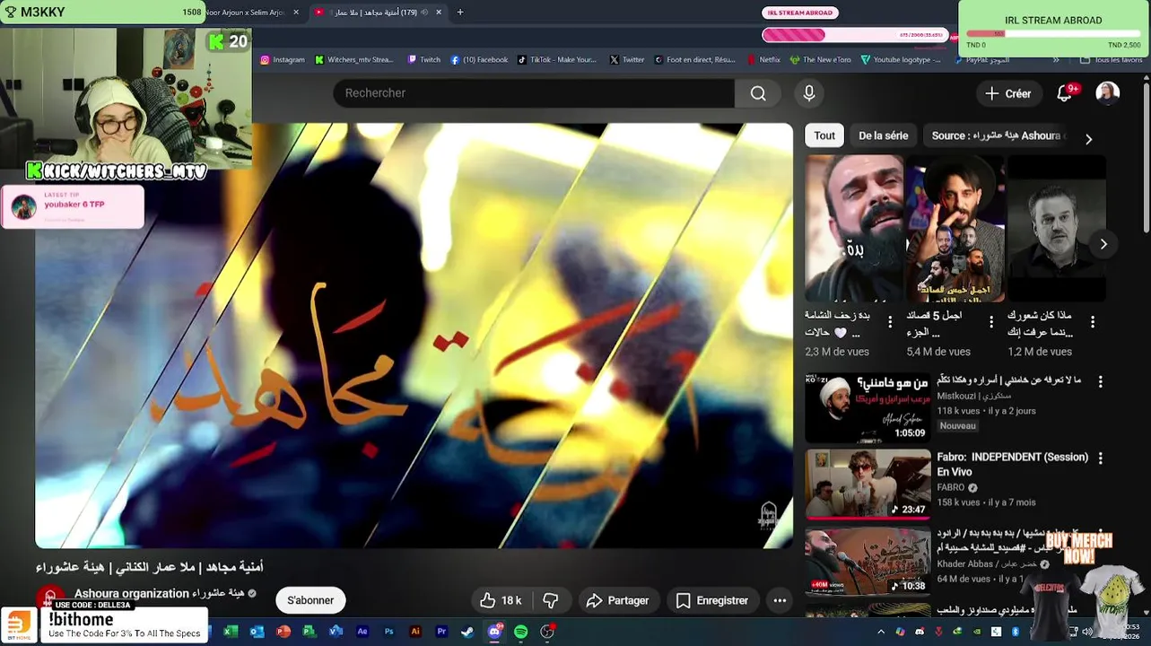Mute the YouTube tab audio icon
Image resolution: width=1151 pixels, height=646 pixels.
[x=424, y=13]
